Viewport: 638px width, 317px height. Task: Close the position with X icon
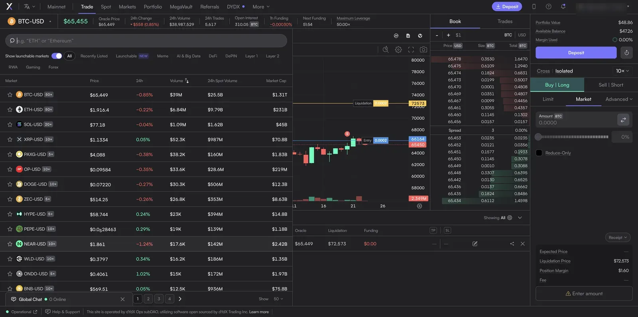pos(523,244)
